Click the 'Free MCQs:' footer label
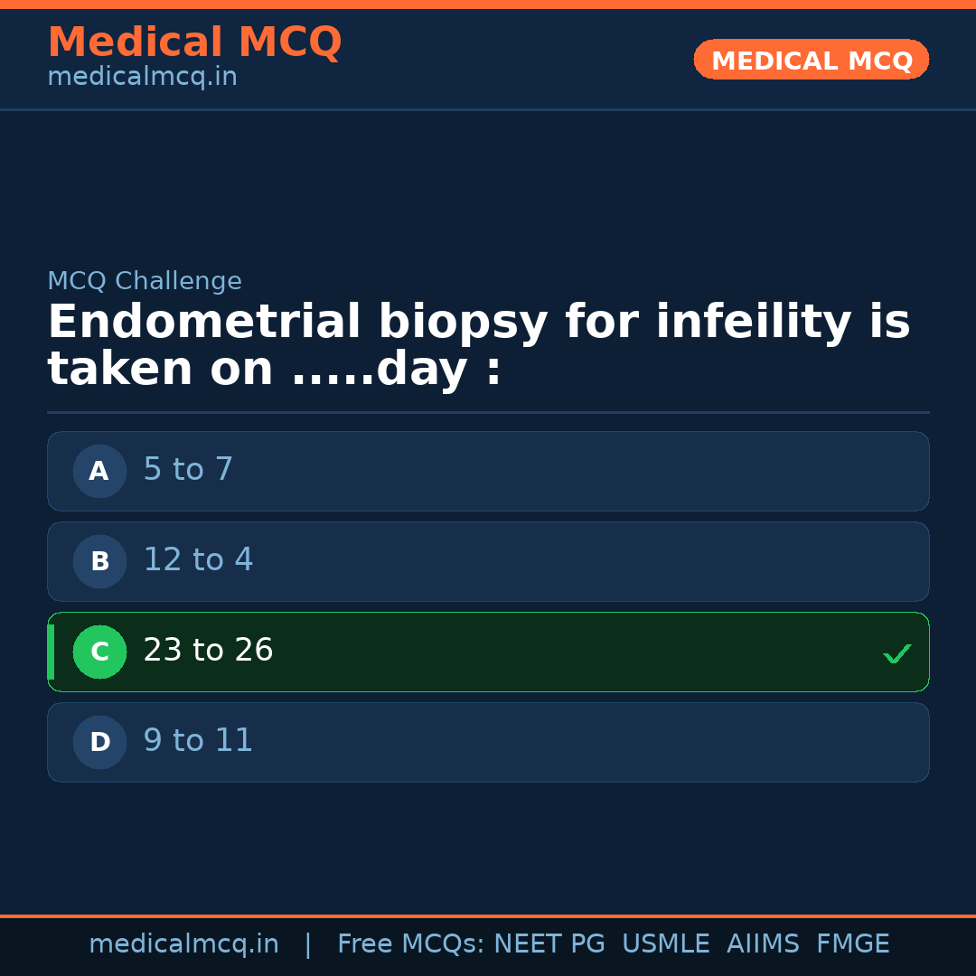 [411, 944]
